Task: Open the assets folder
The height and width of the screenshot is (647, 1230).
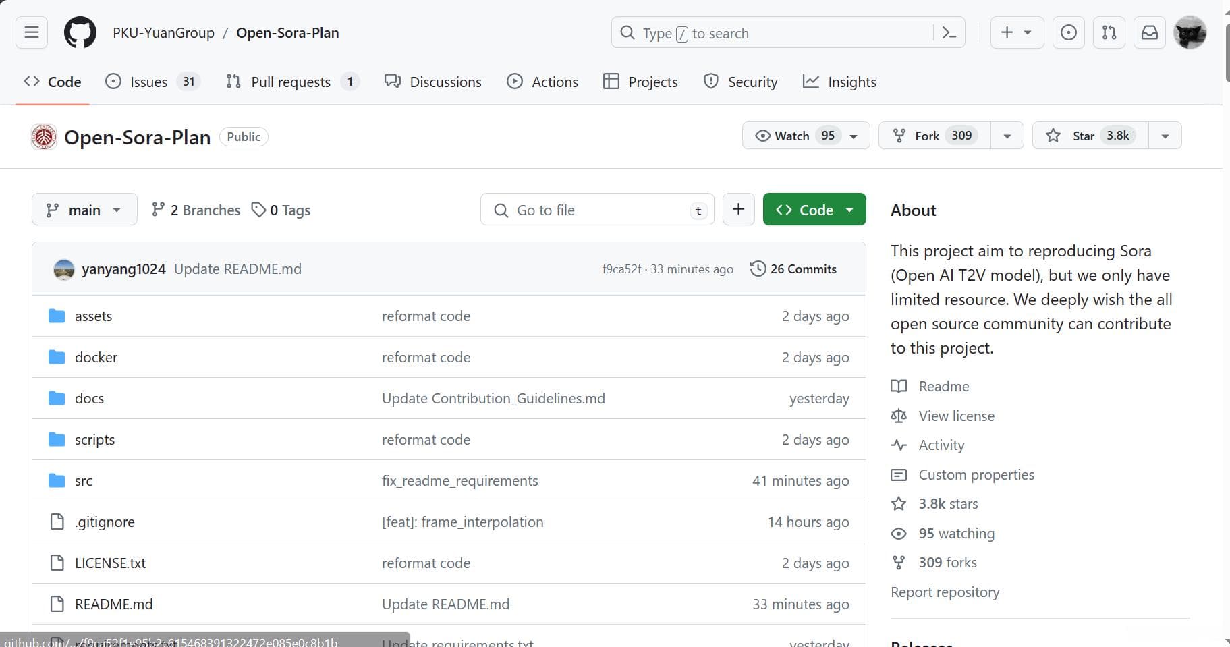Action: point(93,316)
